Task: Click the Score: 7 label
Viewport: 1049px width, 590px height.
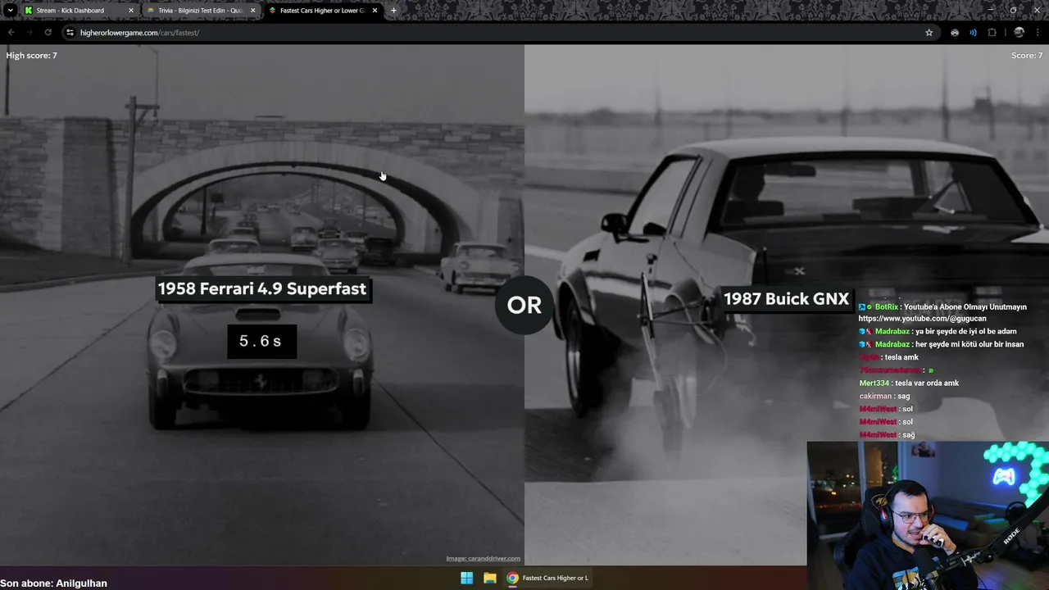Action: (1027, 56)
